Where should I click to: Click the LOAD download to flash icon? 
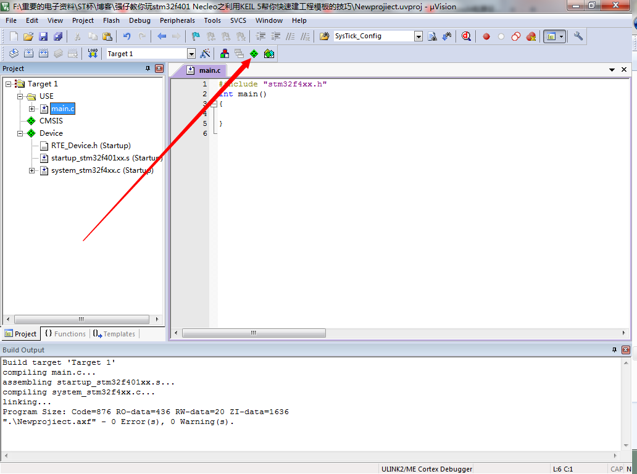93,54
